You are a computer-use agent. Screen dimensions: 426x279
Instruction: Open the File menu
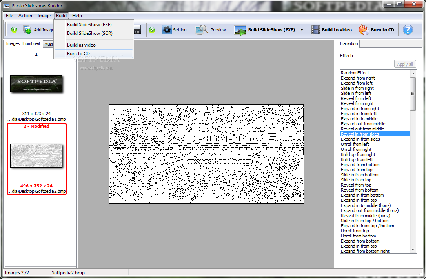point(9,15)
